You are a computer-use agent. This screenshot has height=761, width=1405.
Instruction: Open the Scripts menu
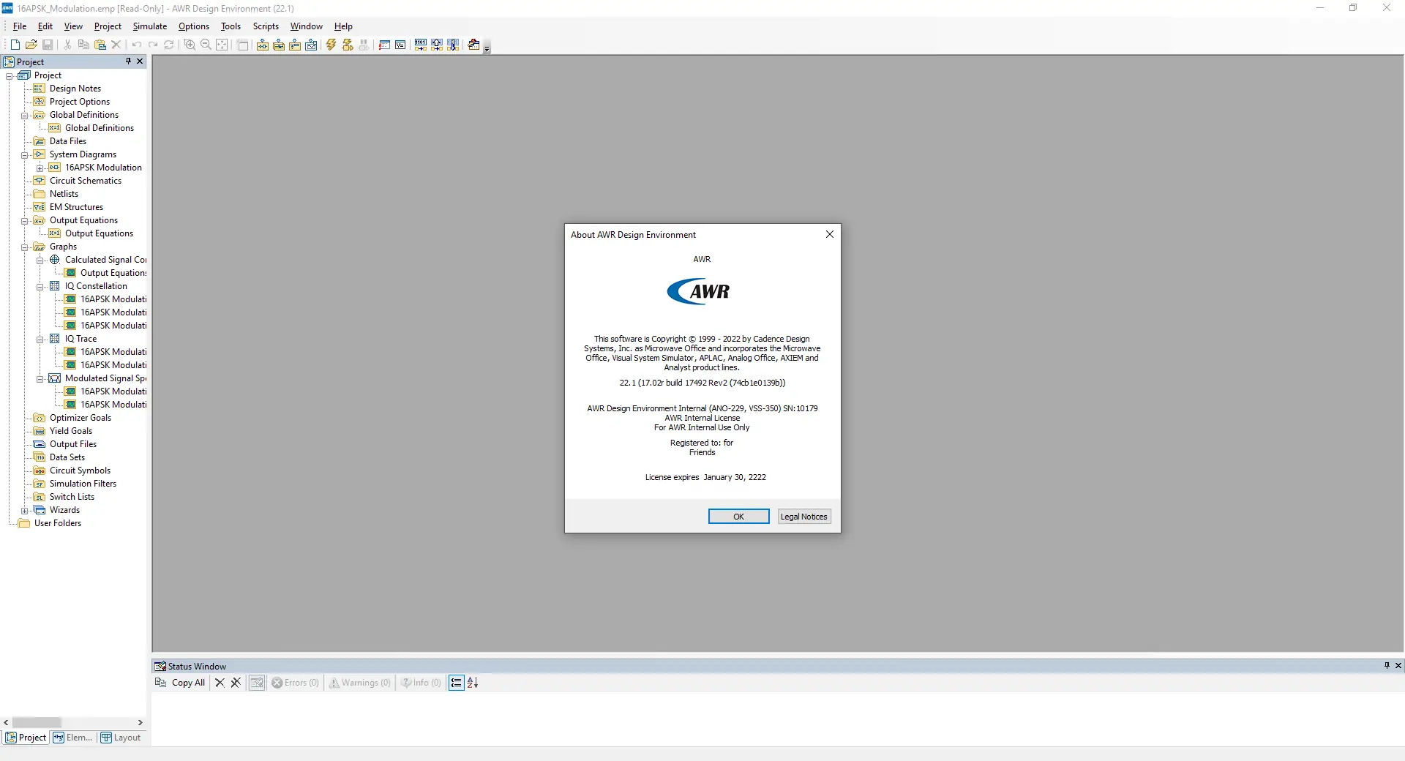pyautogui.click(x=266, y=26)
